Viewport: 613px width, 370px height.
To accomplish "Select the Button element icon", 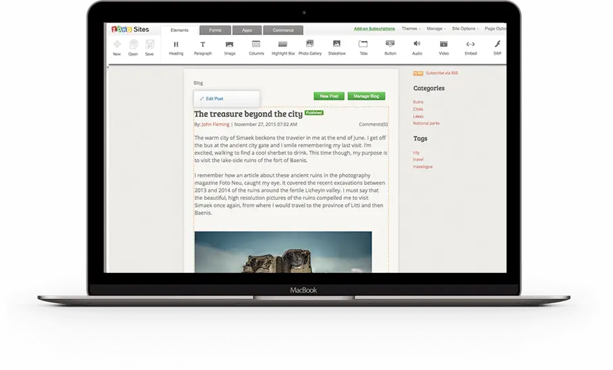I will click(390, 43).
